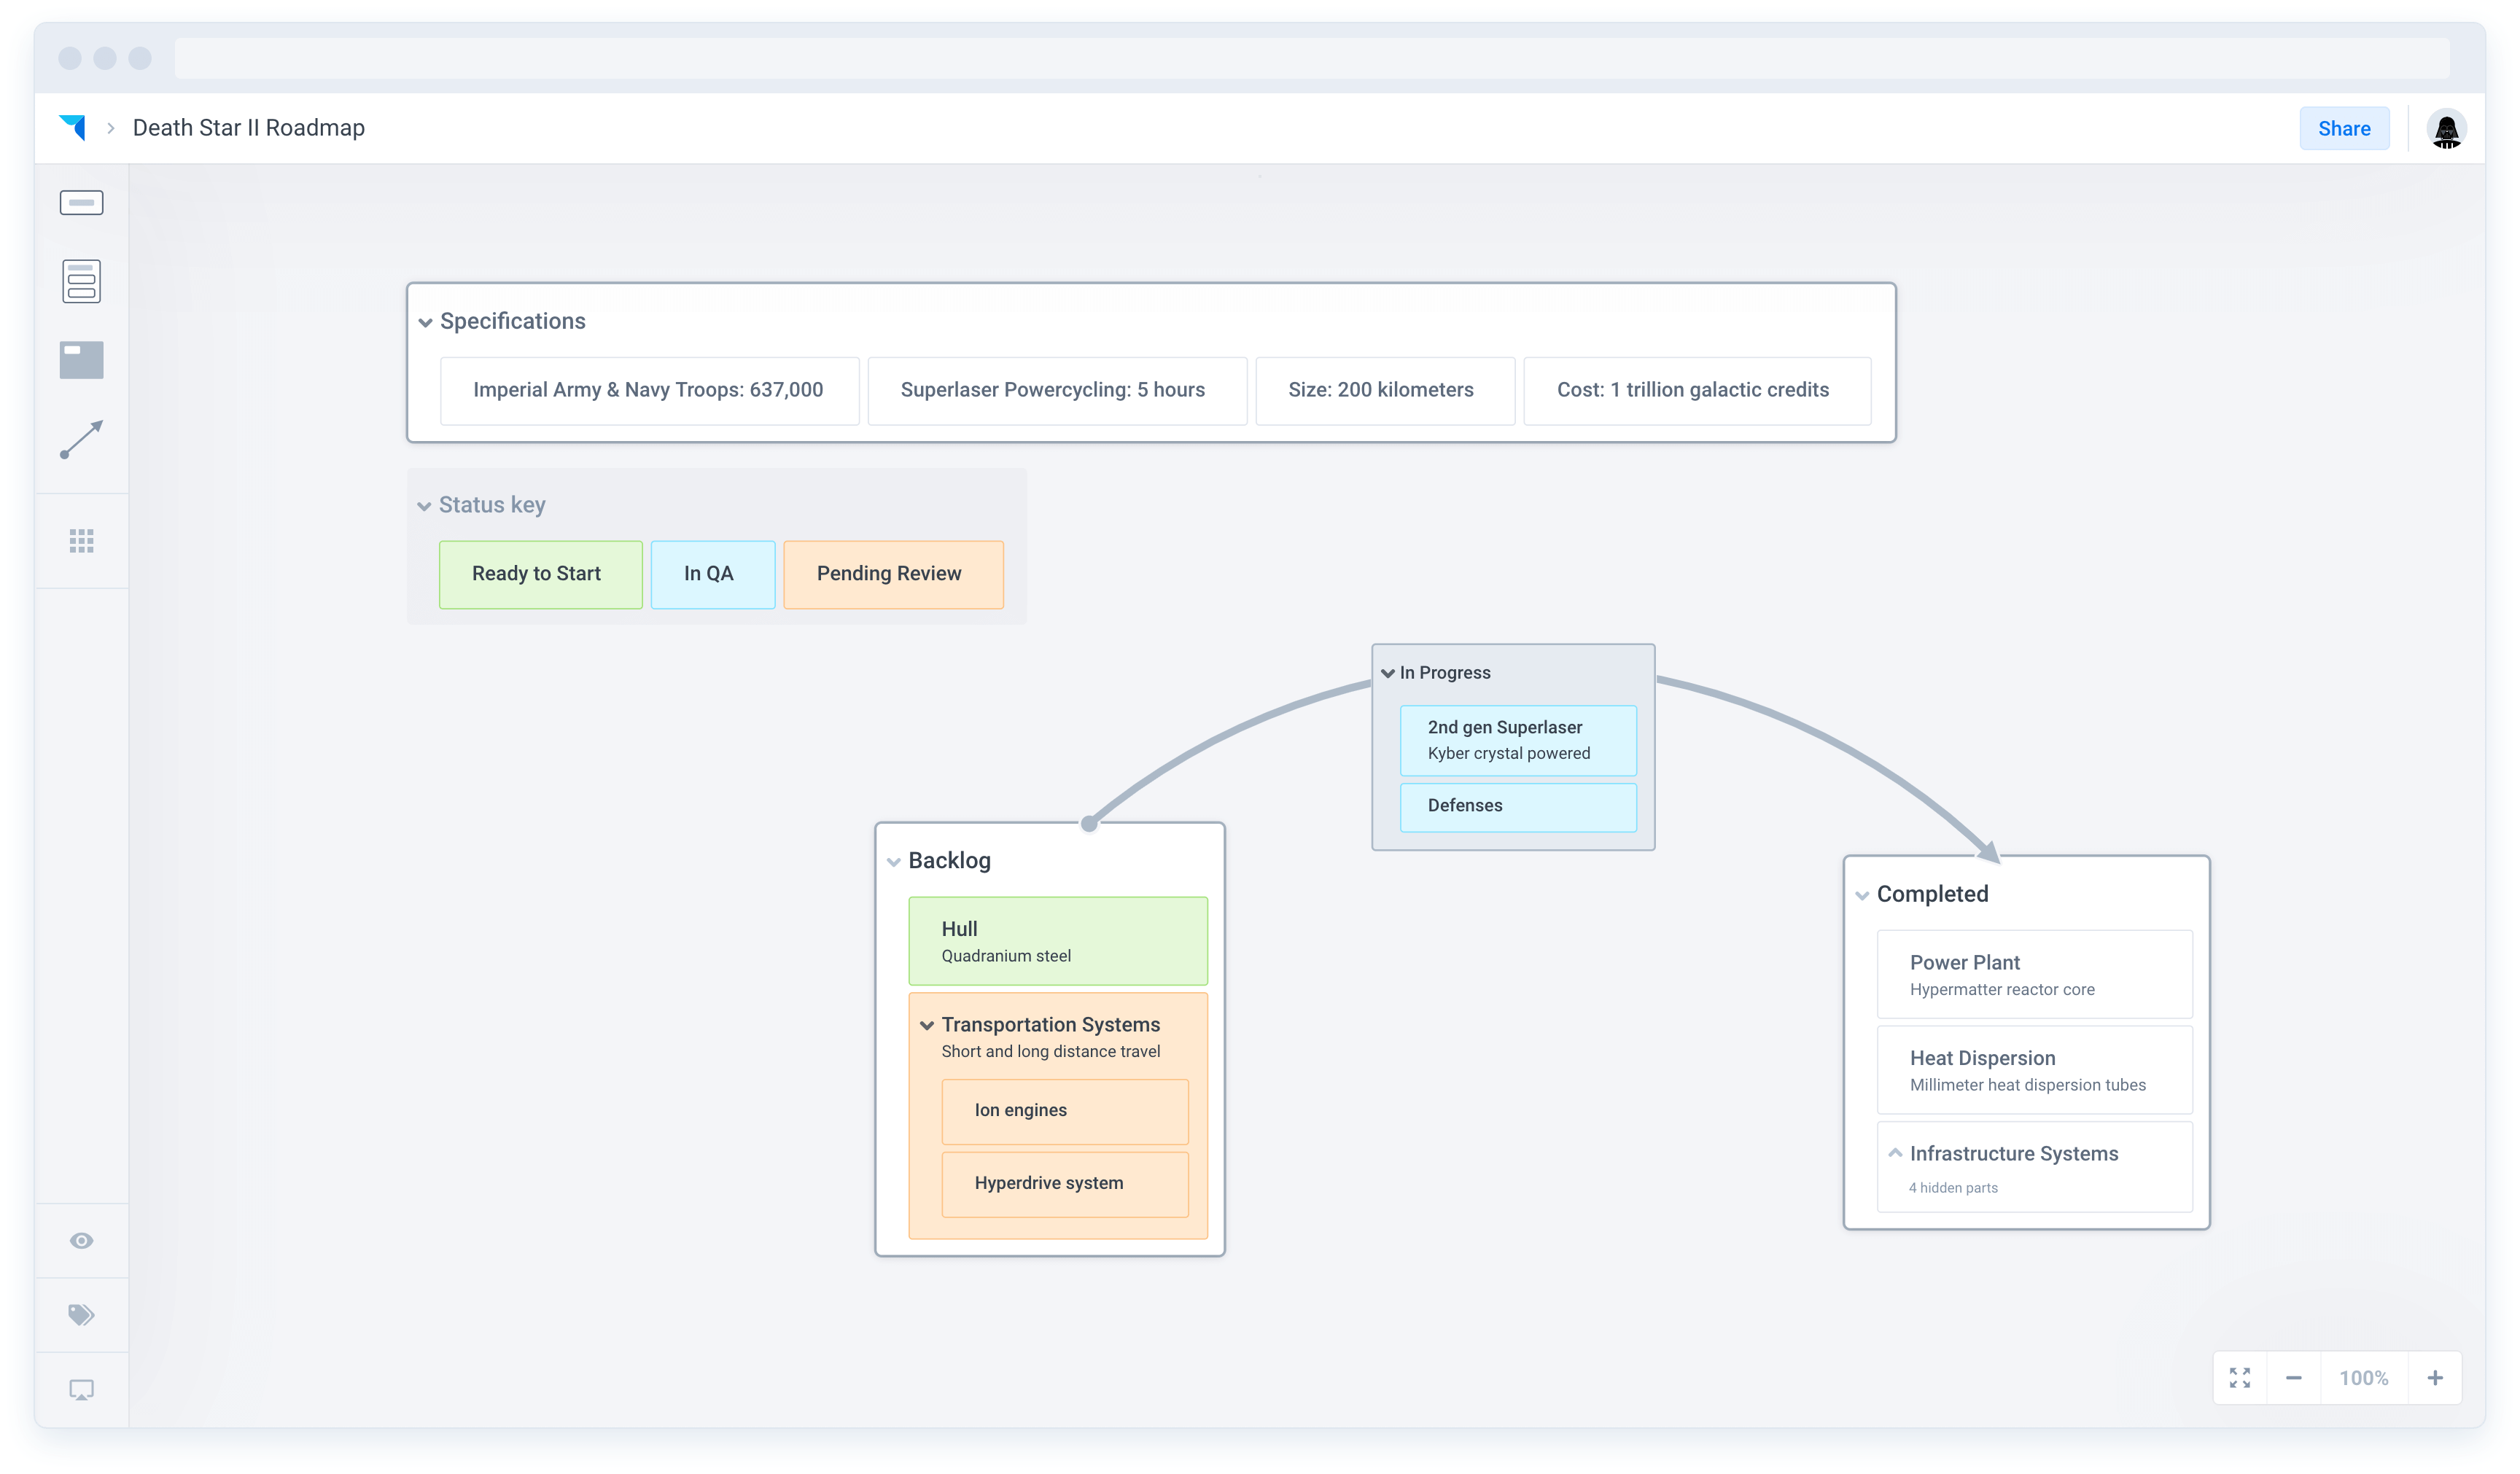Viewport: 2520px width, 1474px height.
Task: Select the Ready to Start green status card
Action: pos(540,574)
